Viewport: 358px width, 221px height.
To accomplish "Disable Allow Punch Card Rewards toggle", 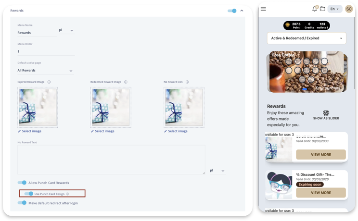I will pos(22,183).
